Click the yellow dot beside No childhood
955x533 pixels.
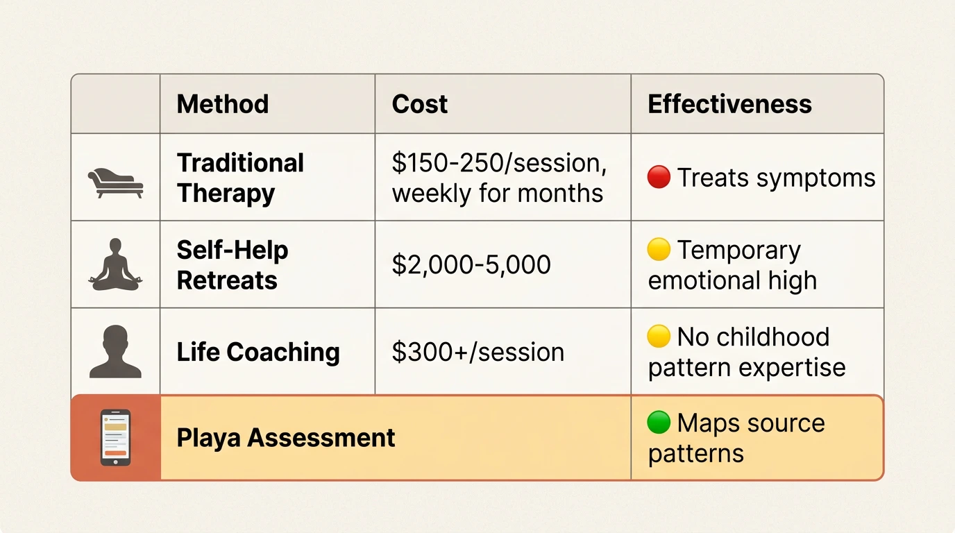tap(659, 337)
